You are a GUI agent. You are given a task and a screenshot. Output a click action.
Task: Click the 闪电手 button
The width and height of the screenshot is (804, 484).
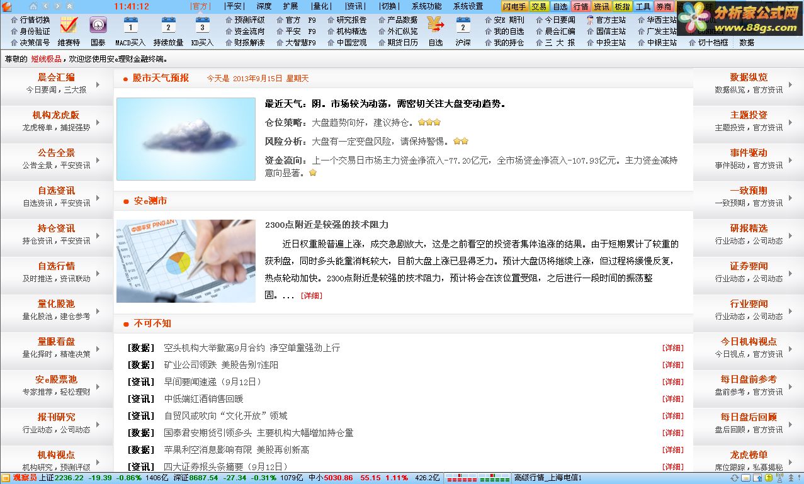(x=514, y=6)
